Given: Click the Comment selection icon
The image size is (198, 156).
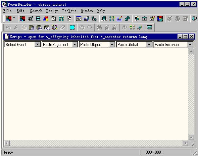Looking at the screenshot, I should [82, 28].
